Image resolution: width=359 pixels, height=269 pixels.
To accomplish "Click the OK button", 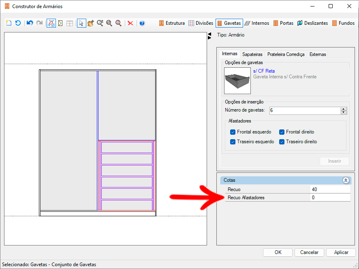I will [278, 252].
